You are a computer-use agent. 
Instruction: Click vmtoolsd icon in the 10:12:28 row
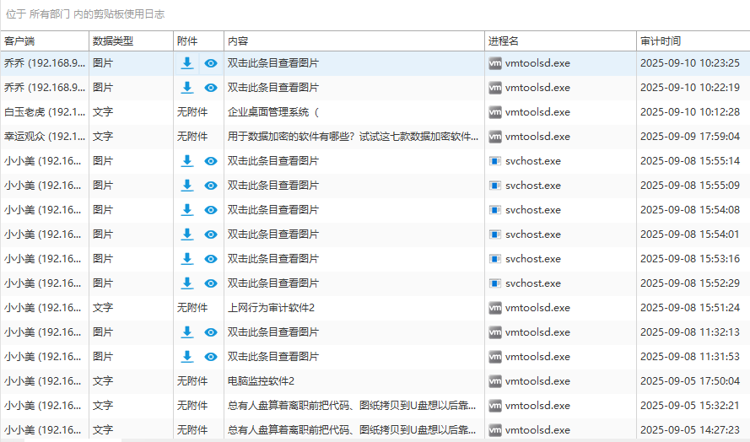[495, 112]
